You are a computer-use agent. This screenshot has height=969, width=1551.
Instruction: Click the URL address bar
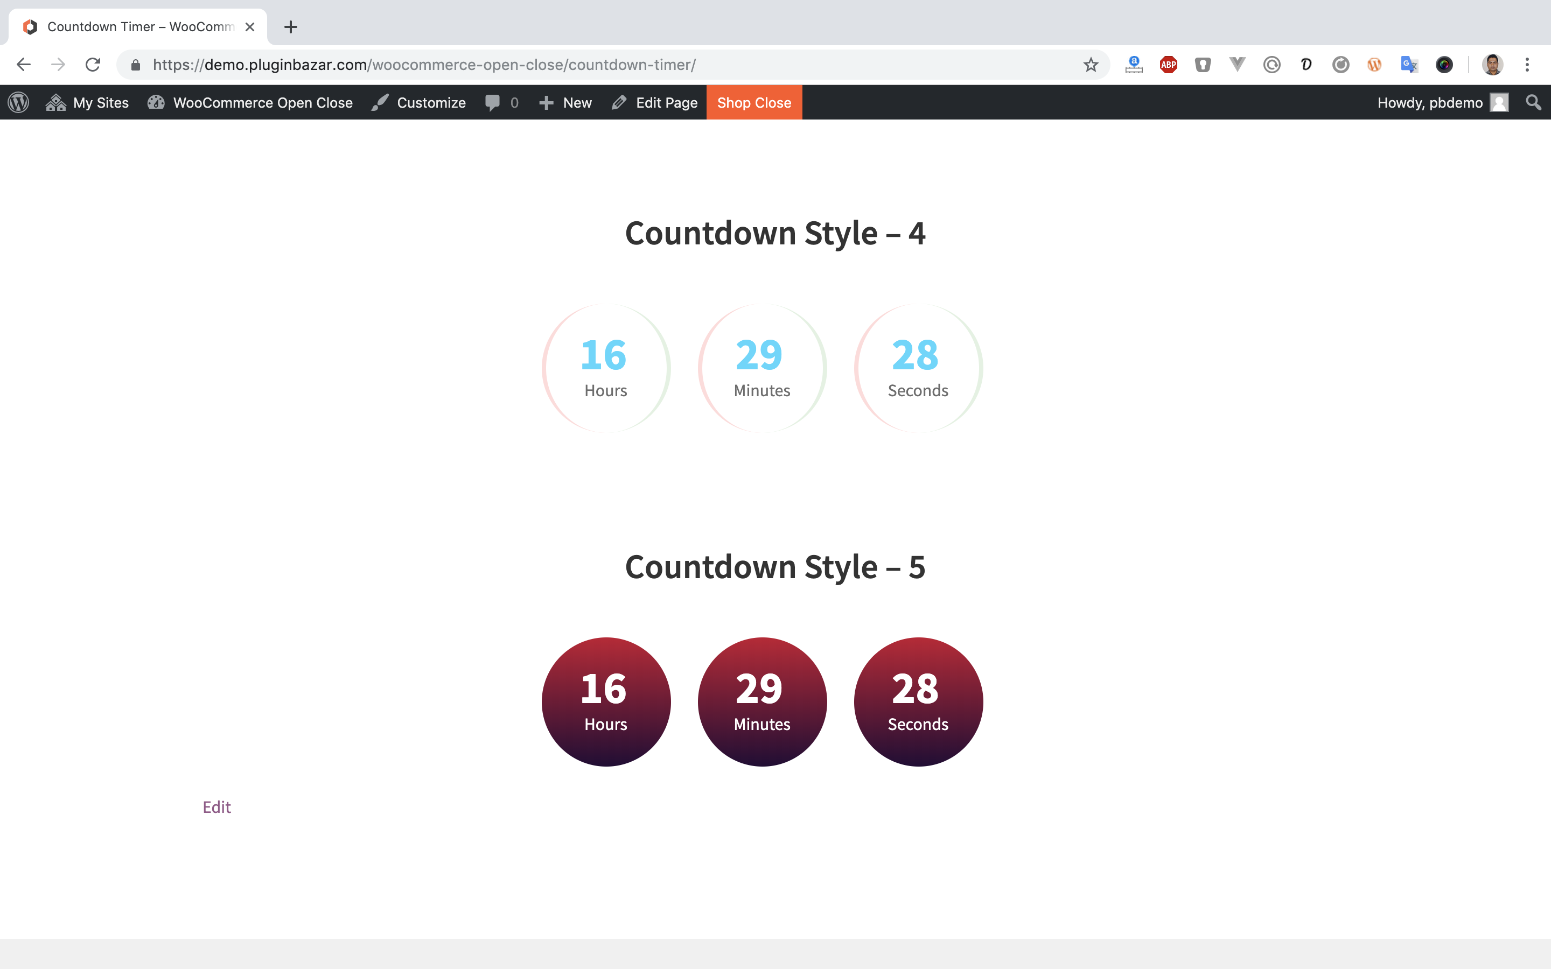click(x=577, y=65)
